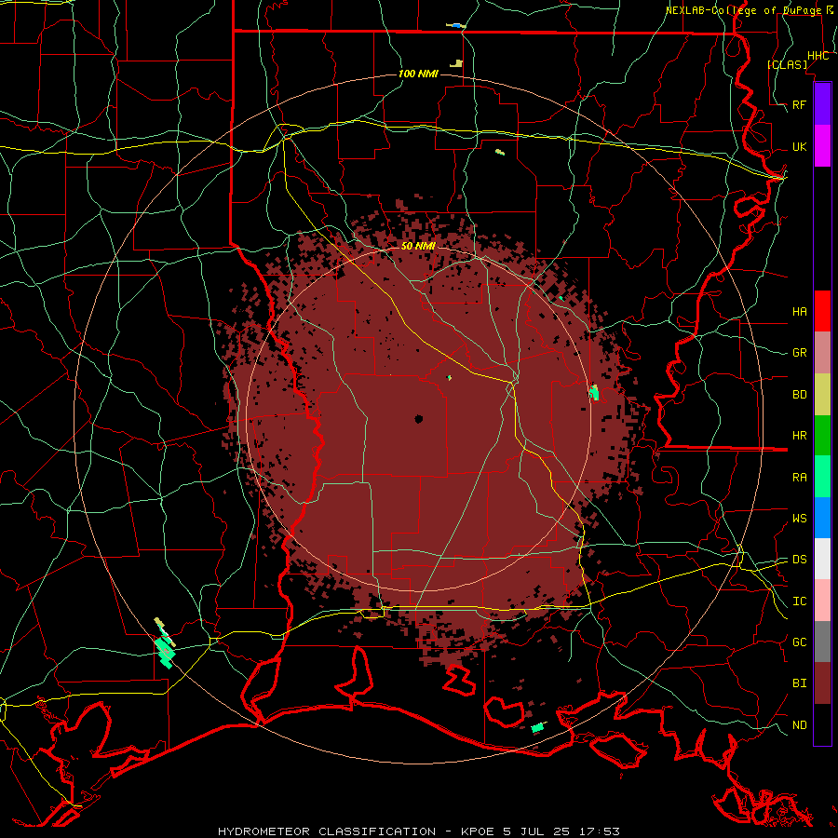
Task: Click the HYDROMETEOR CLASSIFICATION caption text
Action: [327, 831]
